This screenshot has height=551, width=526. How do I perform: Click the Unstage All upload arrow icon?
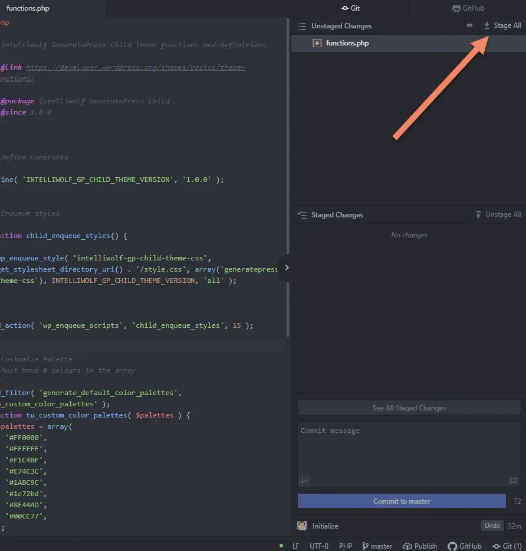click(478, 214)
